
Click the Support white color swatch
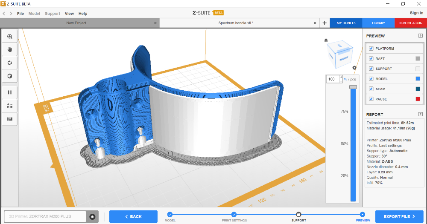(418, 69)
